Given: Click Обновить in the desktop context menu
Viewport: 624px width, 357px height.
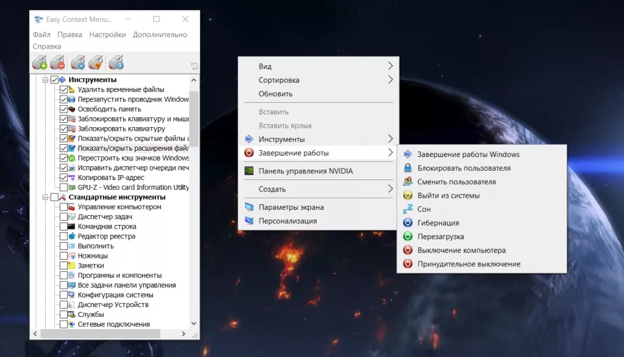Looking at the screenshot, I should (x=275, y=94).
